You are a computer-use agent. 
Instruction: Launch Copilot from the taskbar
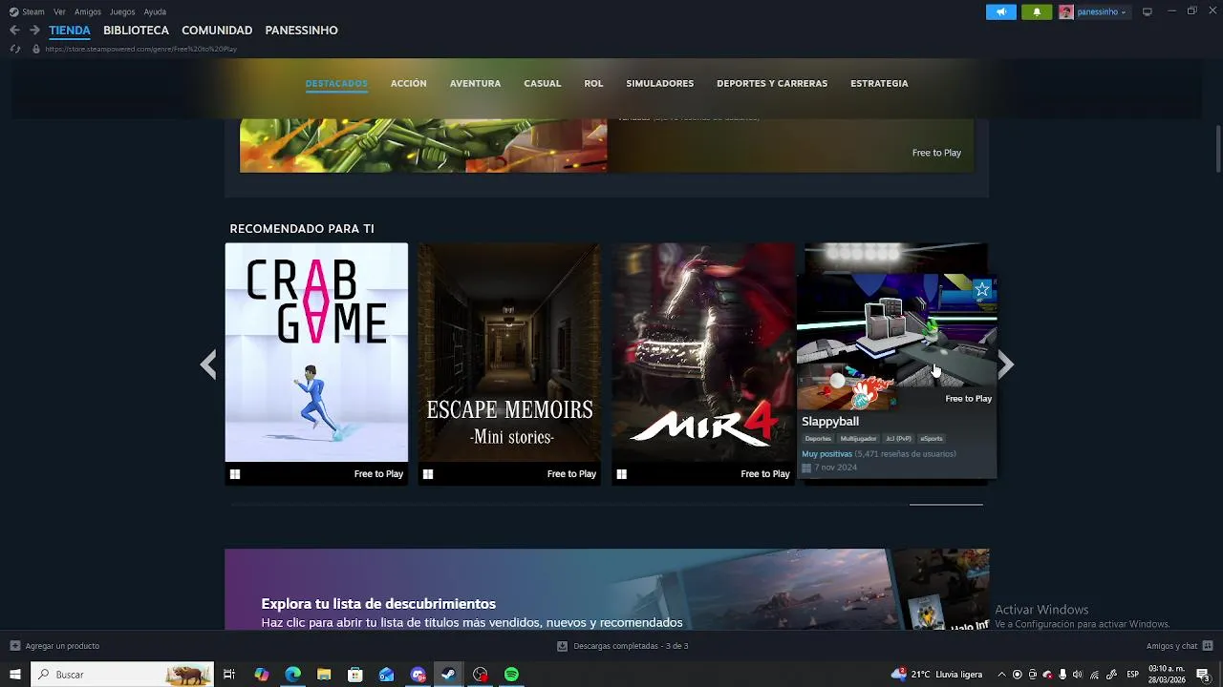point(261,675)
